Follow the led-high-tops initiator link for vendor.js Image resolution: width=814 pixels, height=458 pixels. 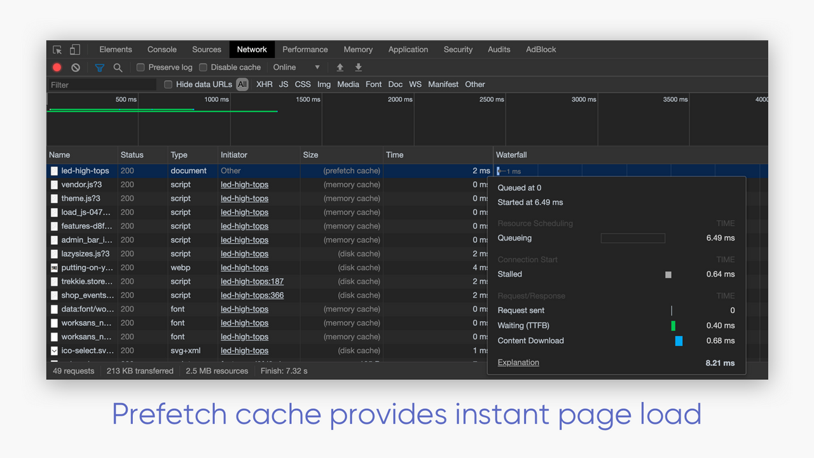point(244,184)
